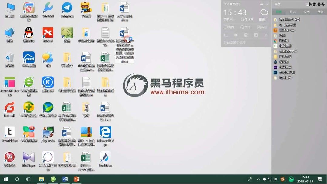This screenshot has width=327, height=184.
Task: Expand hidden tray icons with the chevron
Action: click(x=259, y=179)
